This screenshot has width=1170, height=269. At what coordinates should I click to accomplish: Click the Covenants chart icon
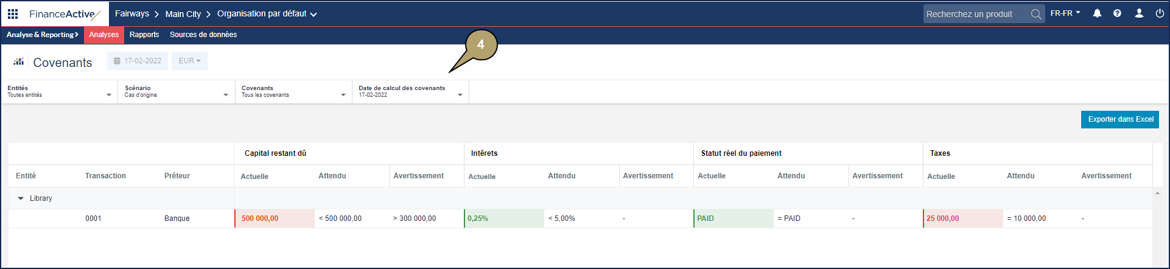pyautogui.click(x=19, y=61)
